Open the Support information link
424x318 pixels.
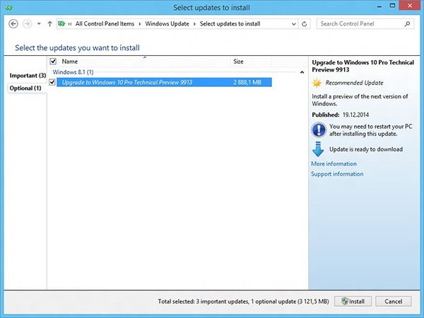click(337, 174)
